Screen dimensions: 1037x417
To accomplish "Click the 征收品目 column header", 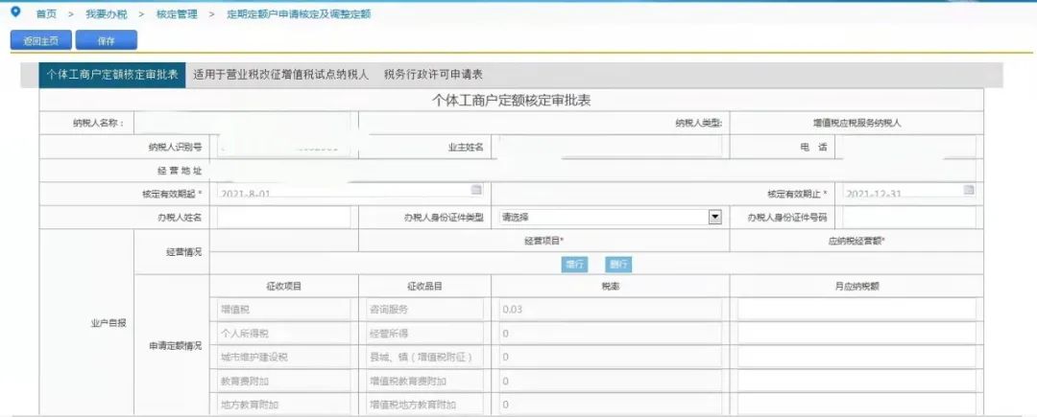I will tap(424, 287).
